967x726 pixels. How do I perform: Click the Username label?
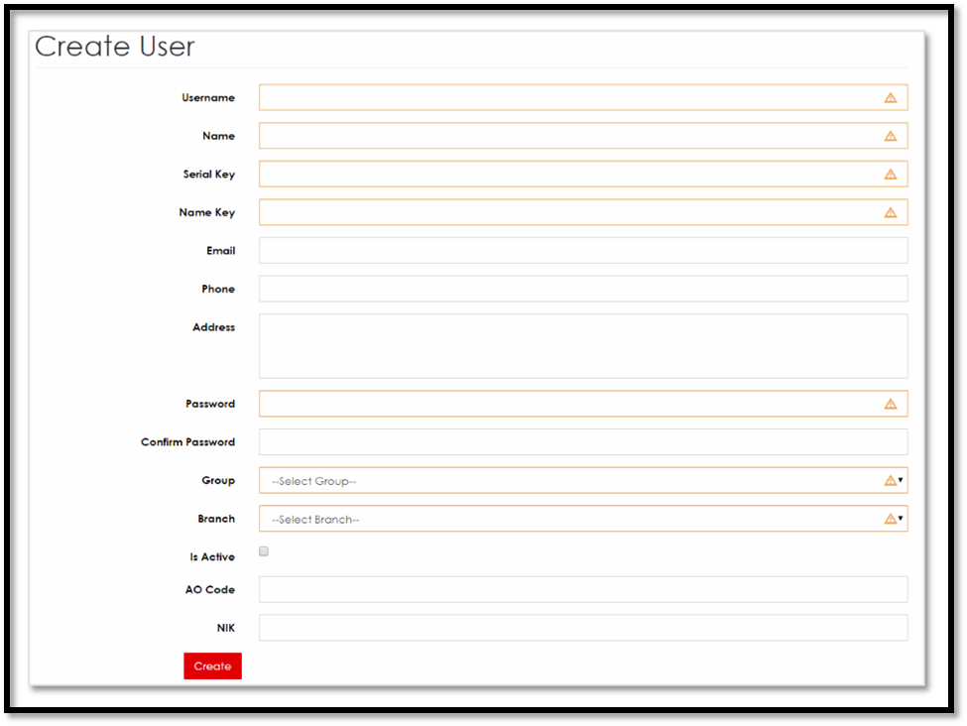[208, 97]
